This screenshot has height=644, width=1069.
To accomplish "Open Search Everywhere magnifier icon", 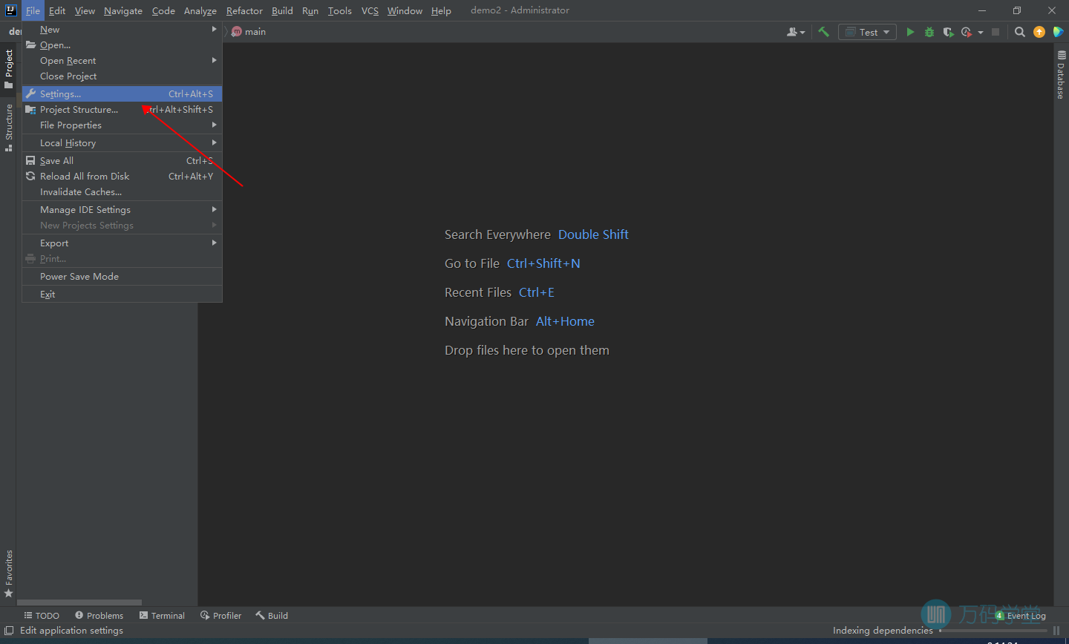I will tap(1020, 32).
